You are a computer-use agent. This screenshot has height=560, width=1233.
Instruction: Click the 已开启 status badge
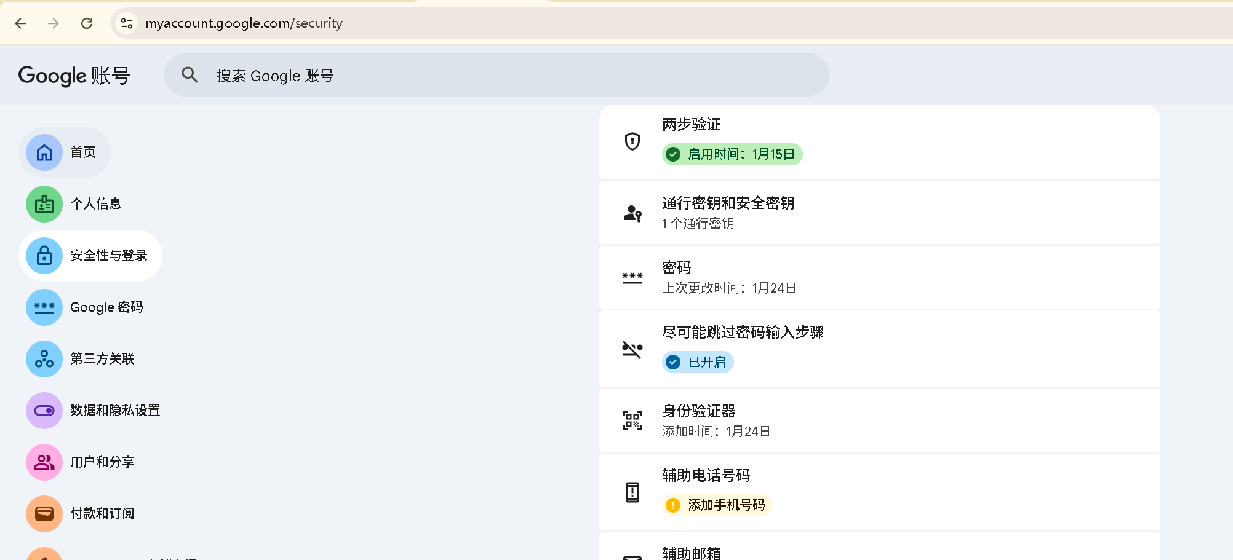click(698, 362)
